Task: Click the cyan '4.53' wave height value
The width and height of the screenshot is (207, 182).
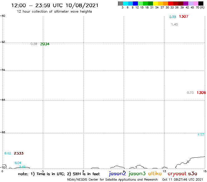Action: (201, 134)
